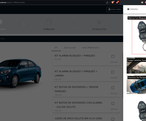Viewport: 146px width, 121px height.
Task: Click VER MÁS for BOTON ENCENDIDO + SENSOR PARQUEO
Action: pyautogui.click(x=114, y=93)
